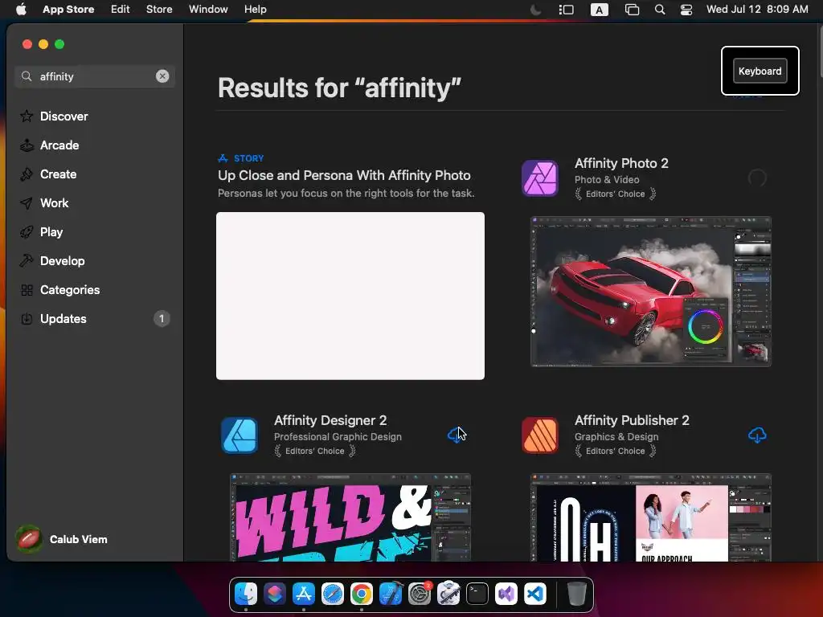Viewport: 823px width, 617px height.
Task: Open the Apple menu
Action: point(21,9)
